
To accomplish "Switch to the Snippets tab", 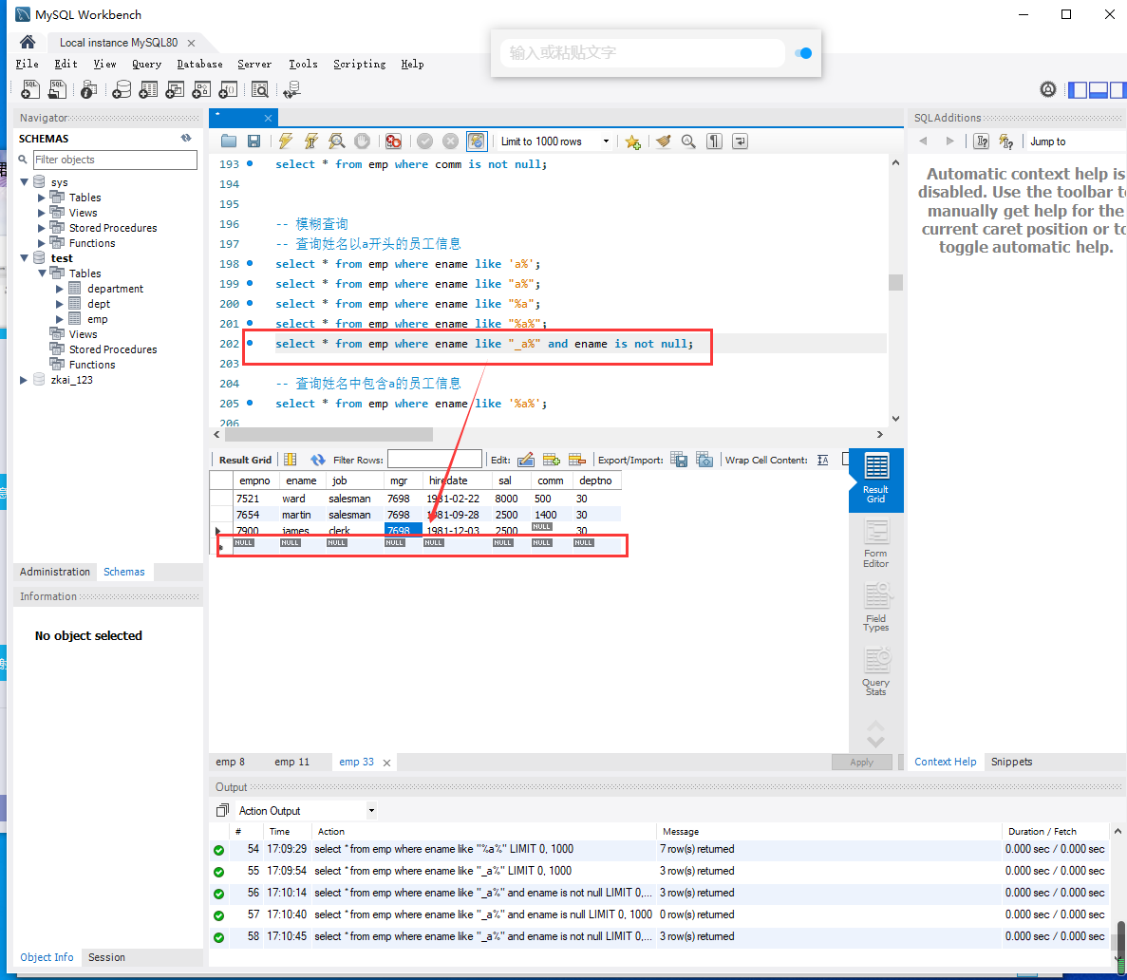I will pyautogui.click(x=1011, y=763).
